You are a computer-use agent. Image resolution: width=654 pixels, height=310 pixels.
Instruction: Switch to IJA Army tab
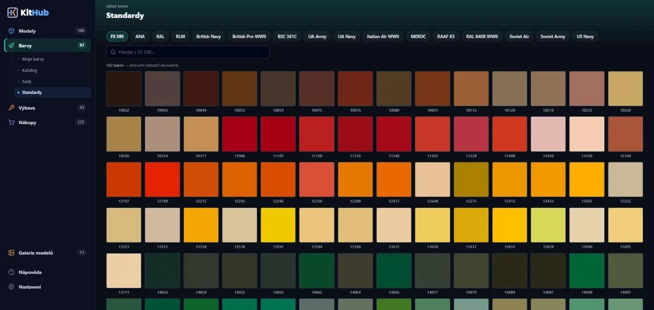point(317,37)
